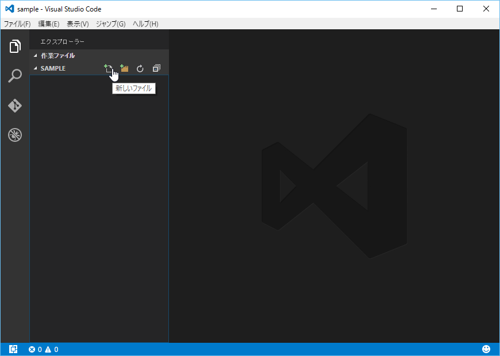Send feedback via the smiley icon
Image resolution: width=500 pixels, height=356 pixels.
(486, 349)
